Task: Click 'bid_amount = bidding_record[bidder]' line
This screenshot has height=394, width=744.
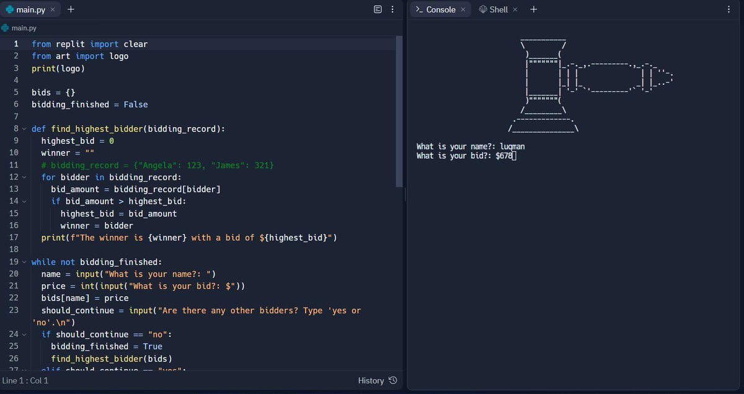Action: point(136,189)
